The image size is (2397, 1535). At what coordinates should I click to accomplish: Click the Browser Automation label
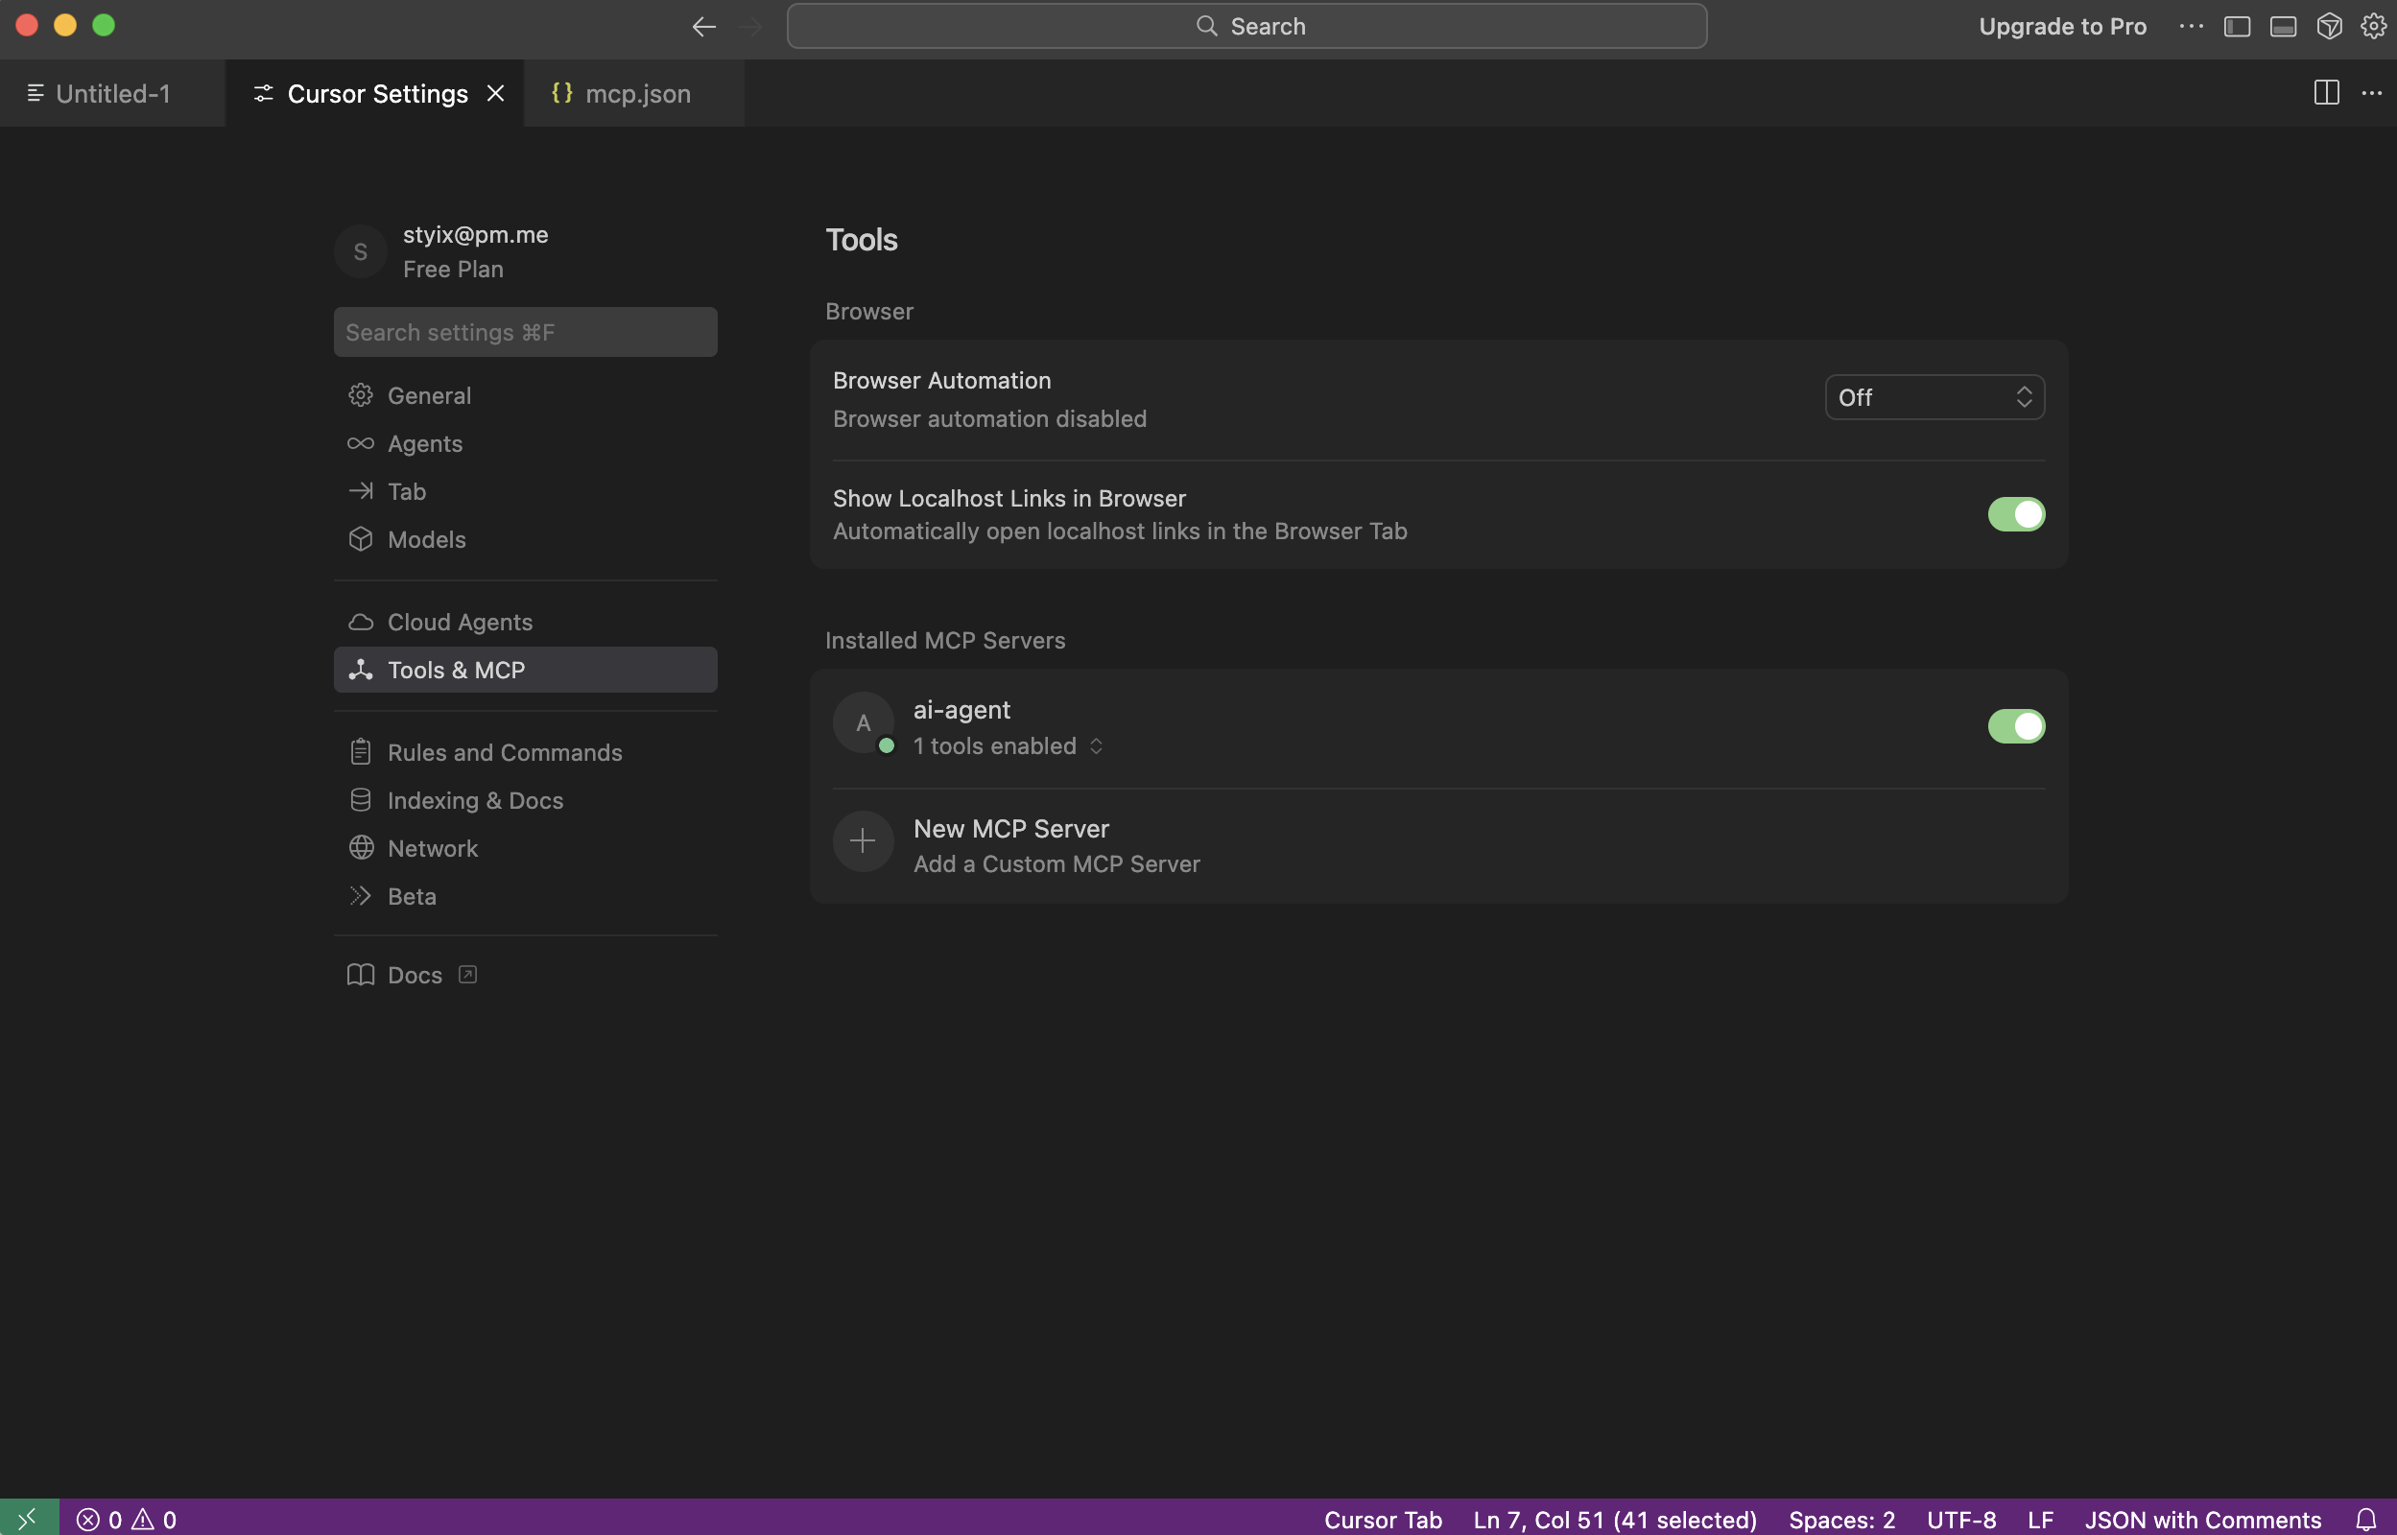(x=942, y=381)
